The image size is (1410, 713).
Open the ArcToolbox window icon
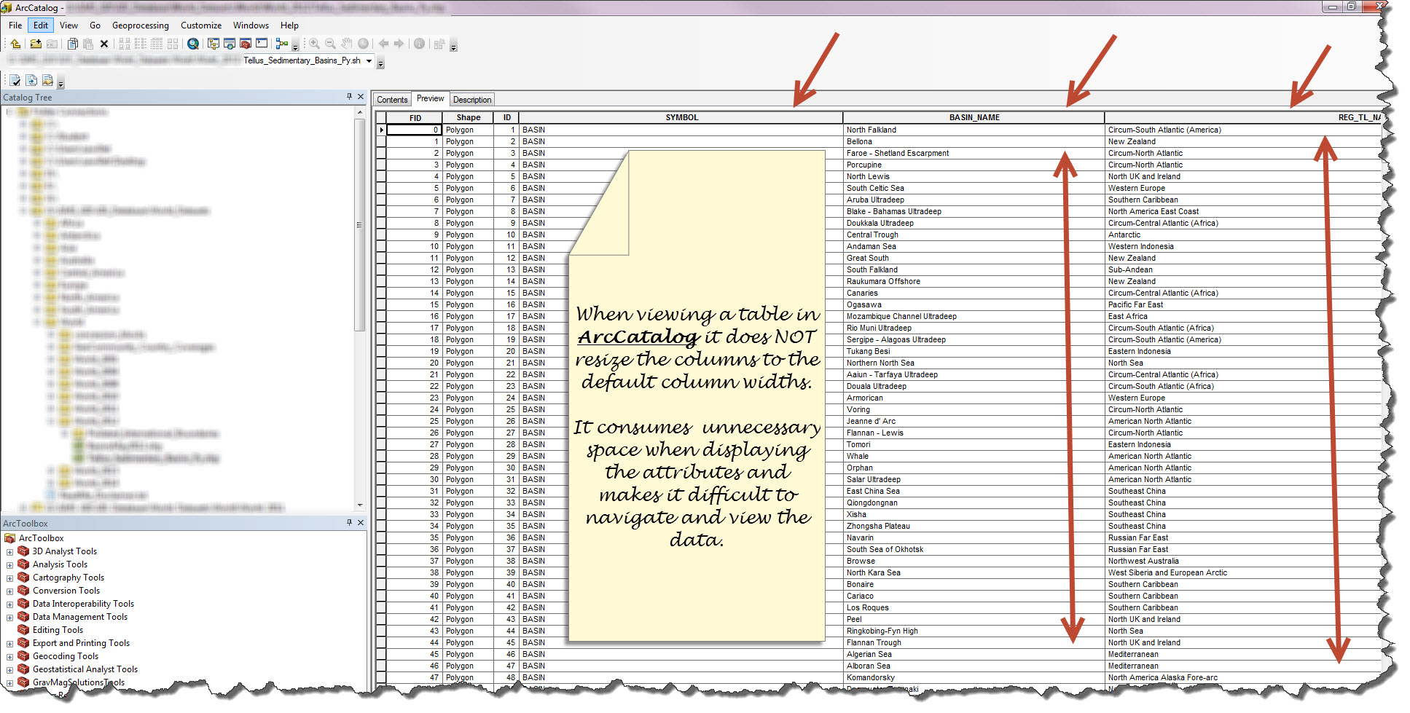tap(246, 44)
